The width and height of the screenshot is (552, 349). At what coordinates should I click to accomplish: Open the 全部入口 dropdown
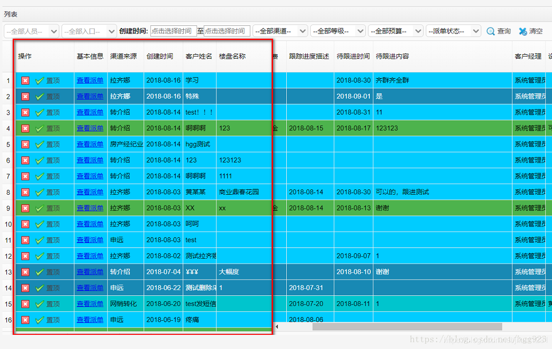coord(89,31)
